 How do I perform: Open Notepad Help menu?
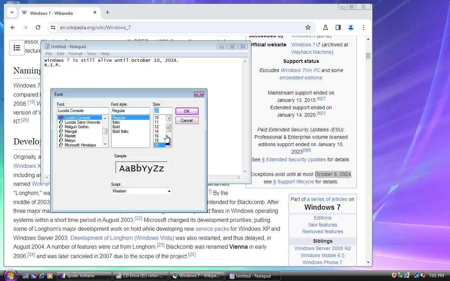click(x=105, y=54)
